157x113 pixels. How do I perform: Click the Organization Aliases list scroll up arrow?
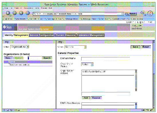[x=136, y=71]
